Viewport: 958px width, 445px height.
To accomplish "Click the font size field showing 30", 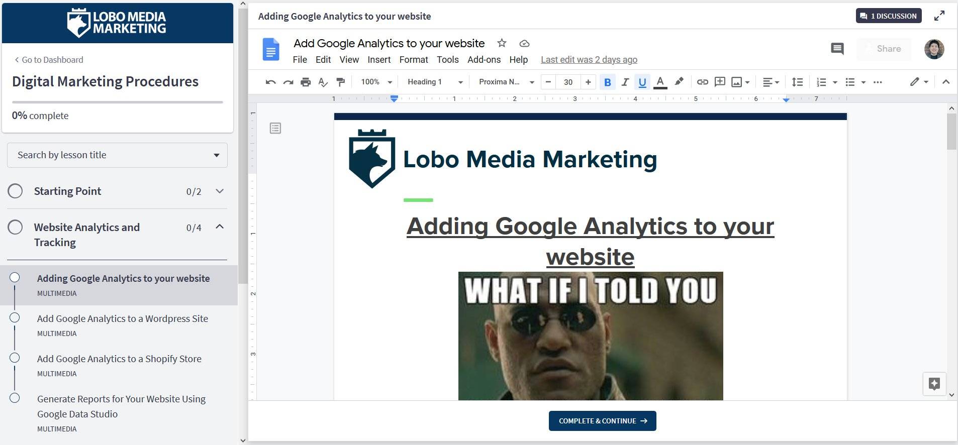I will coord(568,82).
